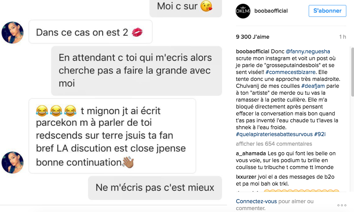Expand "afficher les 654 commentaires"
Image resolution: width=354 pixels, height=212 pixels.
[274, 144]
